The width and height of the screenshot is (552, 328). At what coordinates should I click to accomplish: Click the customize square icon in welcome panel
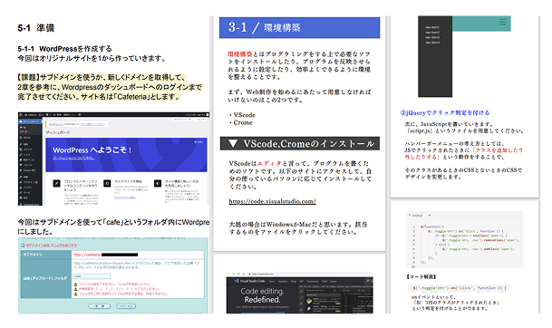pyautogui.click(x=107, y=183)
